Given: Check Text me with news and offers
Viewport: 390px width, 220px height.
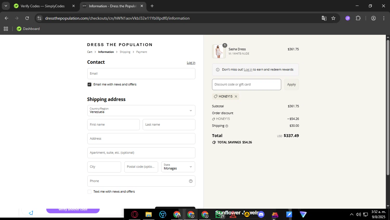Looking at the screenshot, I should pyautogui.click(x=89, y=192).
